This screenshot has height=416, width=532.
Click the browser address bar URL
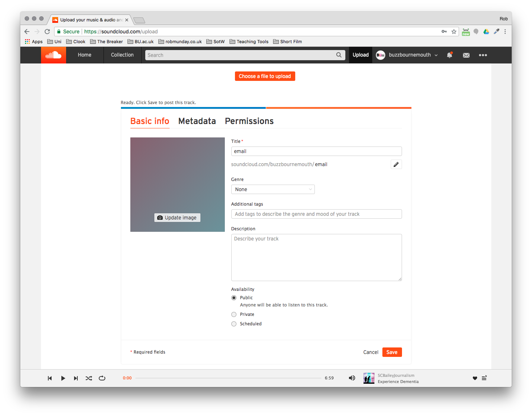click(121, 32)
